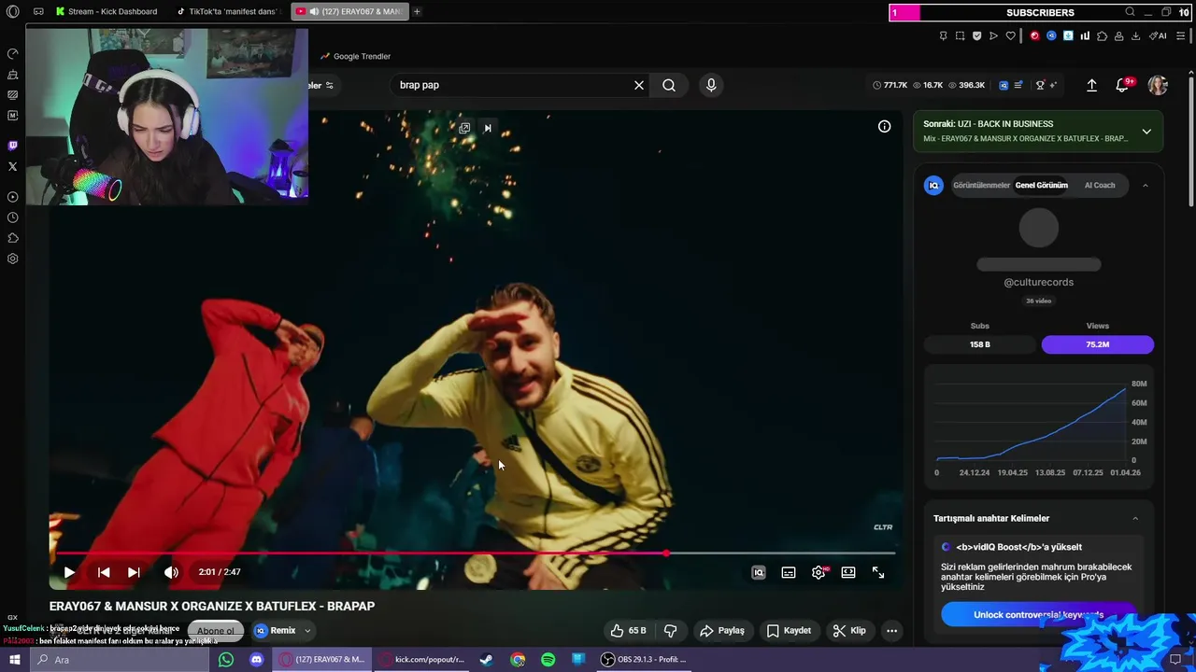Open a new browser tab
Viewport: 1196px width, 672px height.
click(417, 11)
